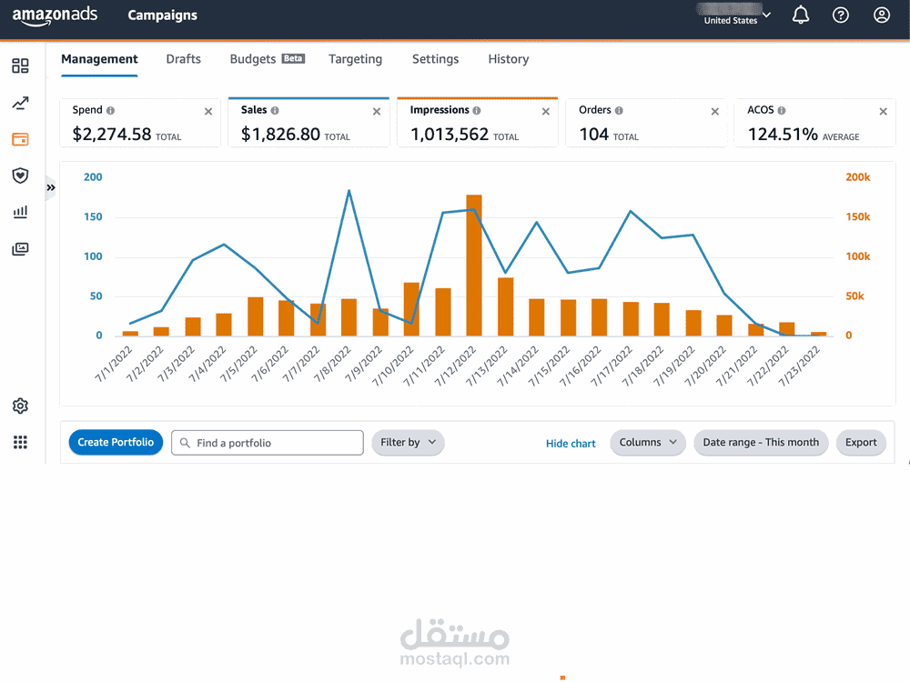
Task: Click the bar chart reports sidebar icon
Action: point(20,212)
